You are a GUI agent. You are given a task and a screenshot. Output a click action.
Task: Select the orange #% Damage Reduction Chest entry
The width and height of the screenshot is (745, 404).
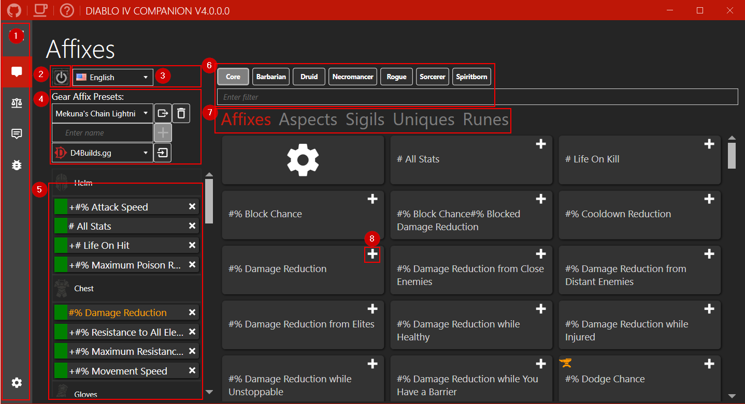tap(126, 312)
